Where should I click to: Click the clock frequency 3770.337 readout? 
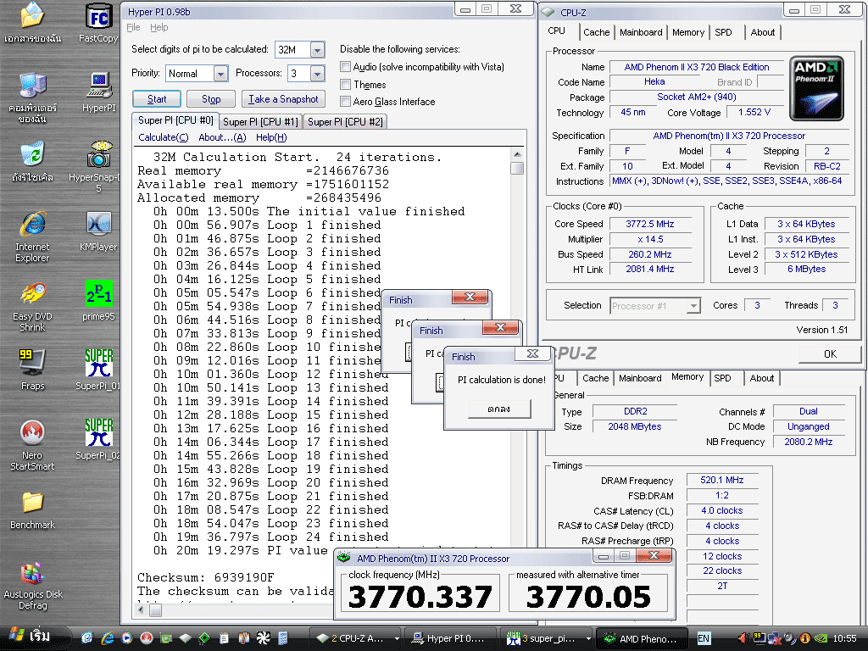point(420,596)
